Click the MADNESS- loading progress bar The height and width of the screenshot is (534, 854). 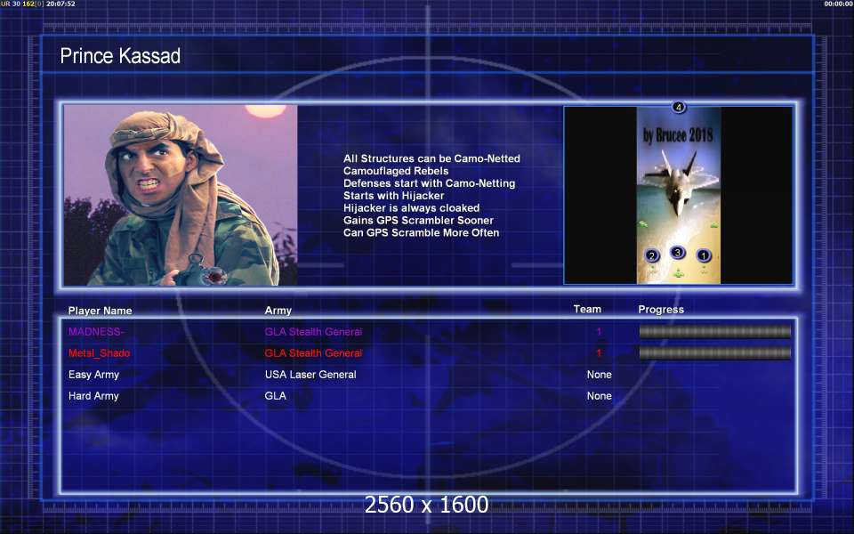pos(714,331)
